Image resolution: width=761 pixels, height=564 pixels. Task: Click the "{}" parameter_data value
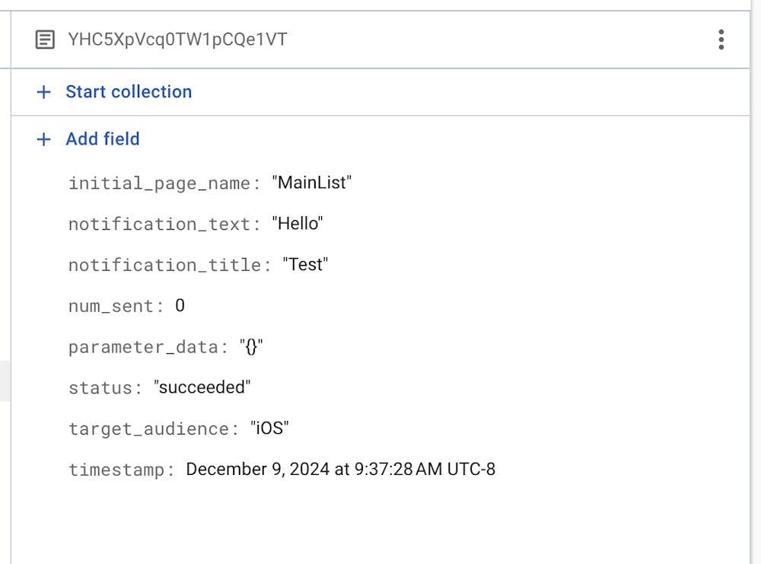pos(251,348)
